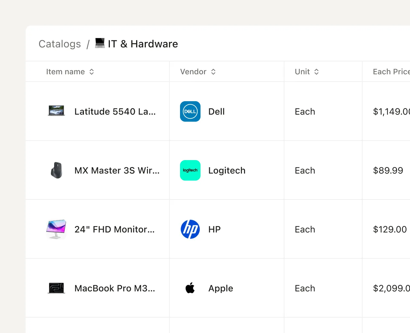Select the Logitech vendor name

227,170
